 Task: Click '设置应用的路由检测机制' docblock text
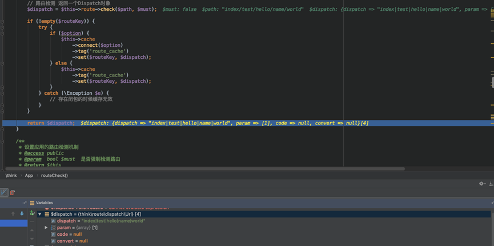(51, 147)
